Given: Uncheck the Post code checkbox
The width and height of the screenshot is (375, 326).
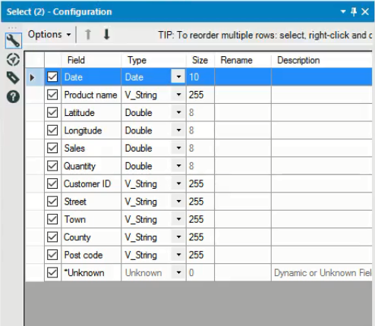Looking at the screenshot, I should (52, 255).
